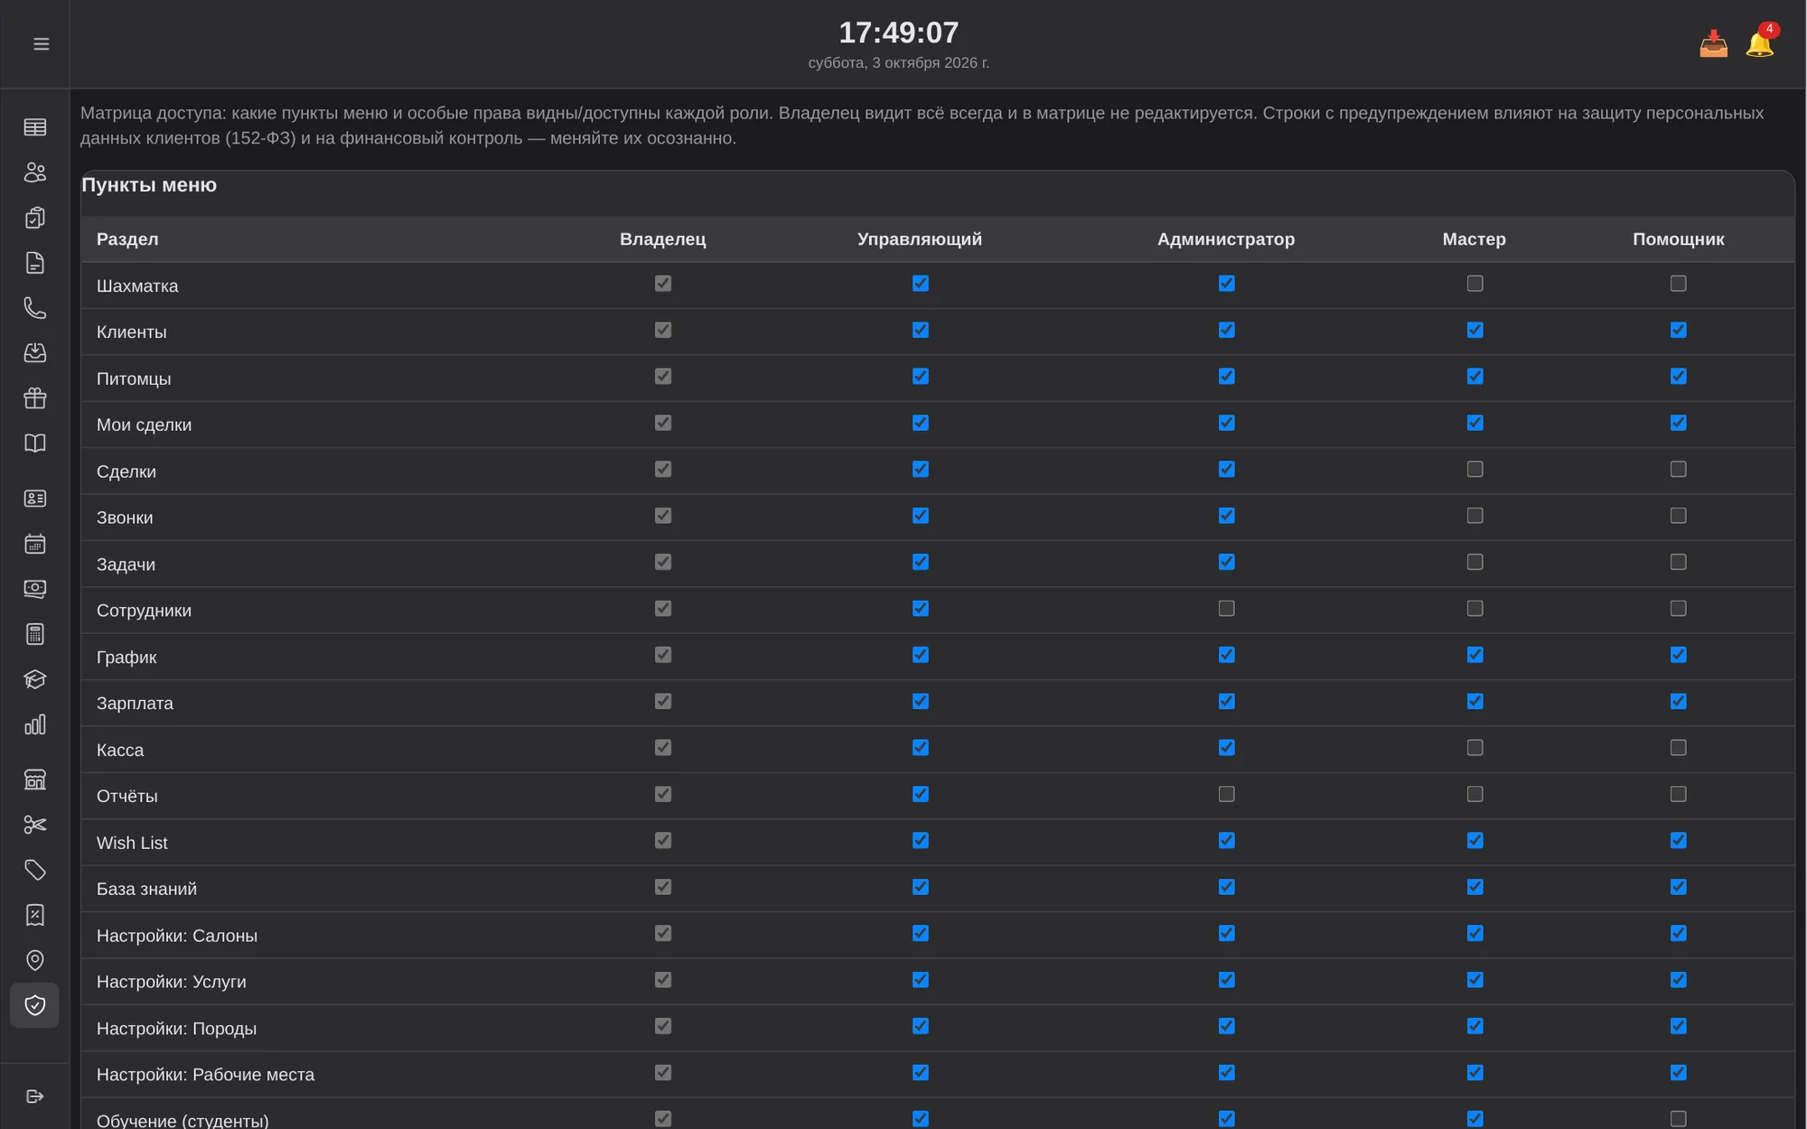Enable Отчёты for Администратор
Image resolution: width=1807 pixels, height=1129 pixels.
1226,794
